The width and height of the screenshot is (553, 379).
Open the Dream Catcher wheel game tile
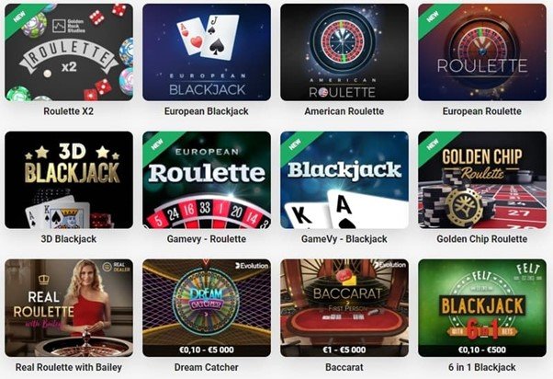coord(207,308)
